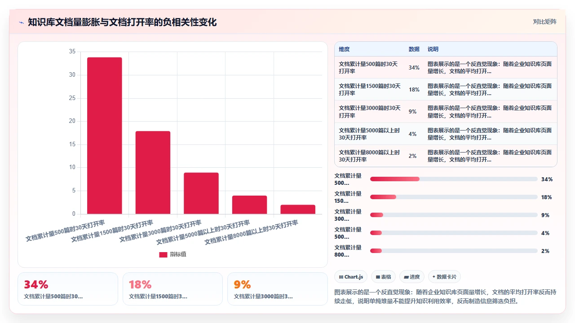Click the dashboard title 知识库文档量膨胀与文档打开率的负相关性变化
The image size is (575, 323).
(122, 22)
